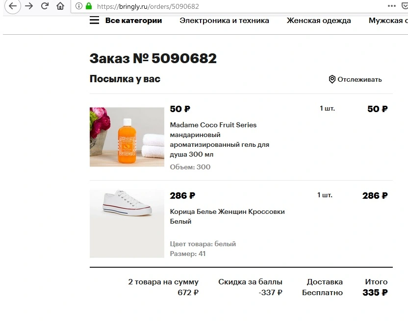Go forward with the browser forward arrow
This screenshot has width=408, height=325.
tap(29, 6)
